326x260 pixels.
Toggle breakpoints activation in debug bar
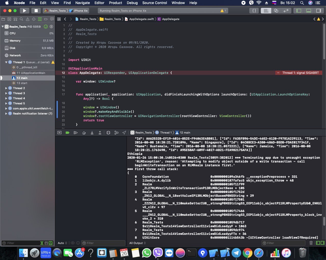(67, 133)
